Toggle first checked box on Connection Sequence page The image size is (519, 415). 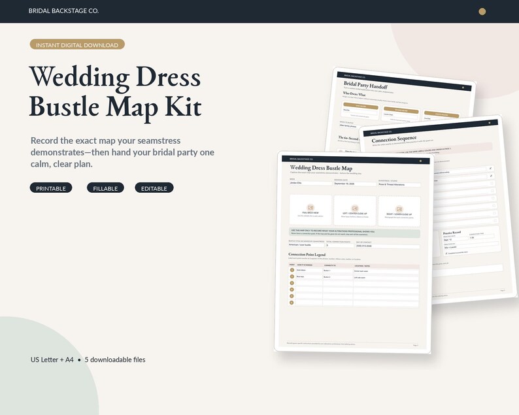click(x=490, y=169)
